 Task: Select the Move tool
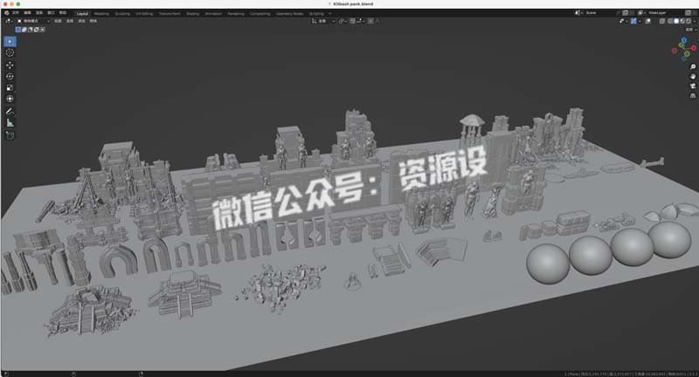[10, 65]
